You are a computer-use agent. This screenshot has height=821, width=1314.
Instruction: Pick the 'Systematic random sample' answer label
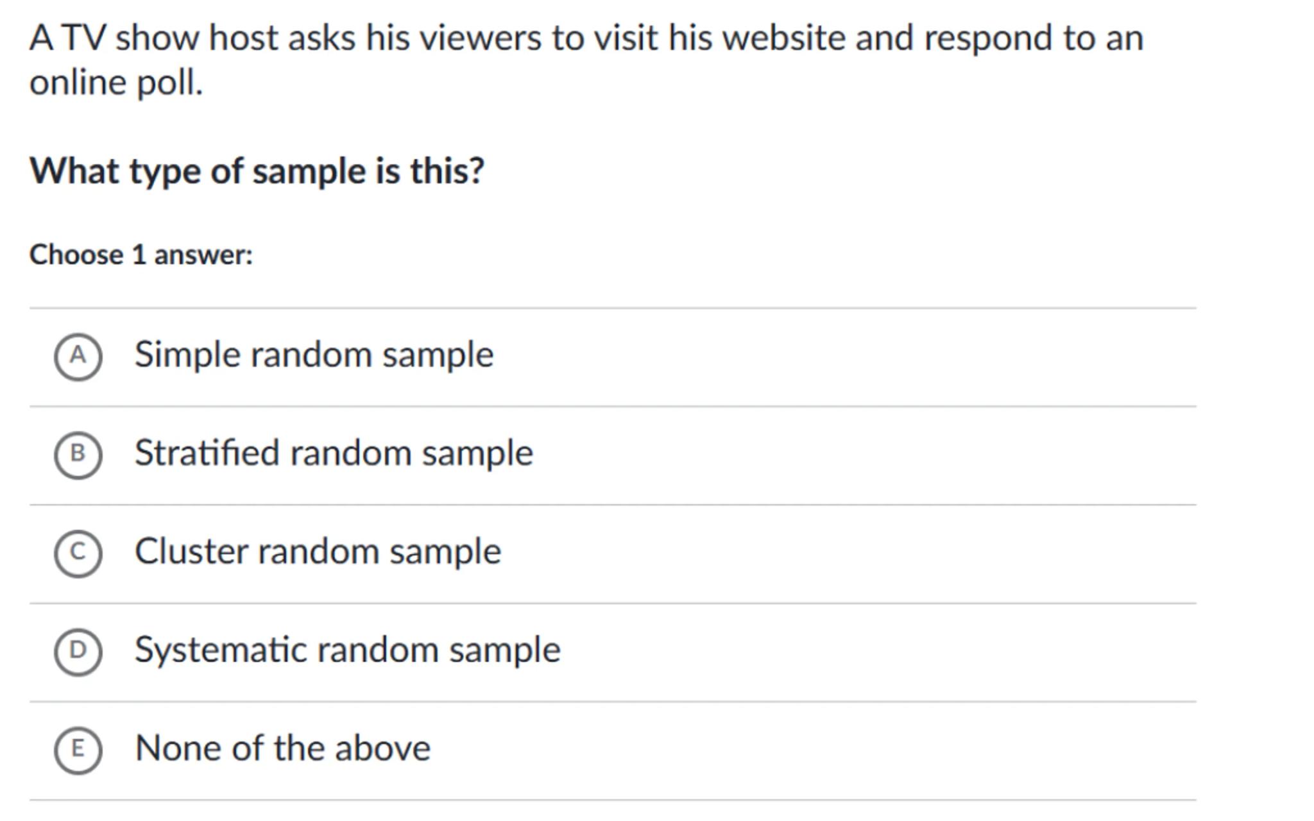pyautogui.click(x=347, y=650)
